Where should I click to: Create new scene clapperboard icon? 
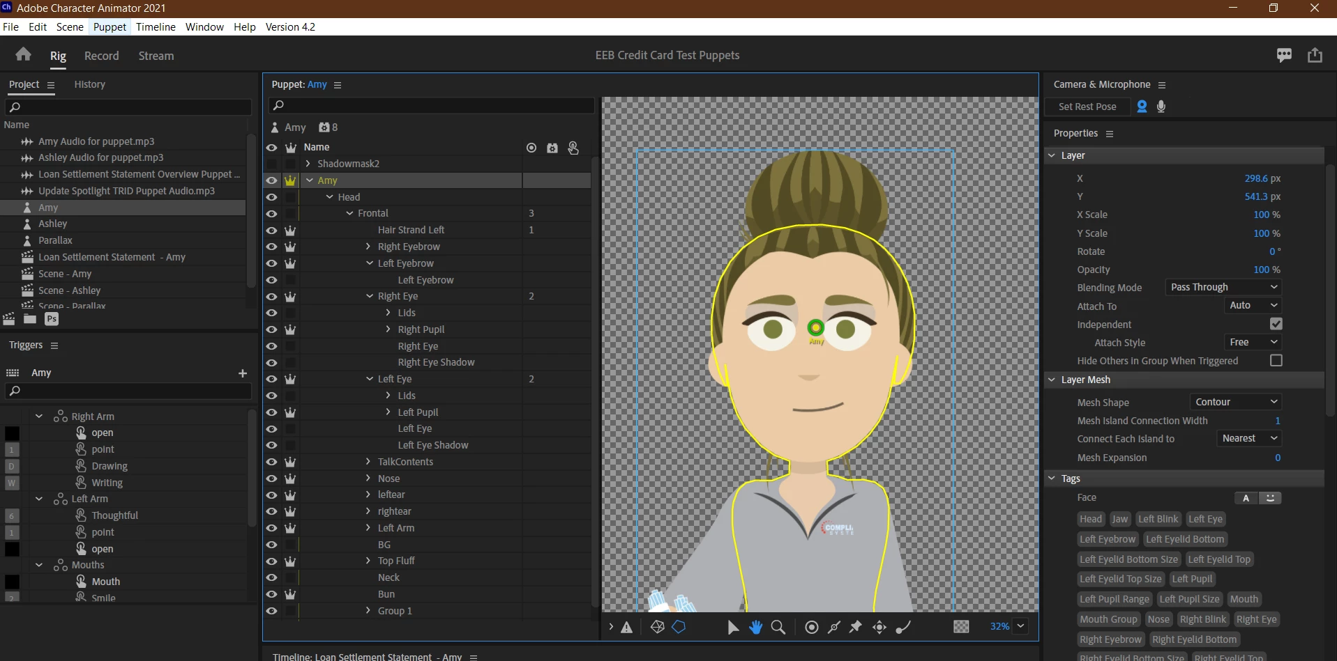click(9, 319)
